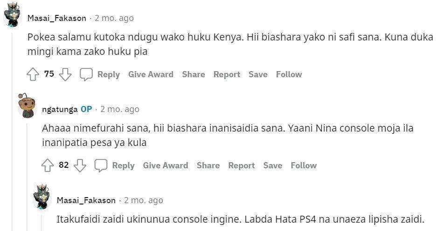436x231 pixels.
Task: Report ngatunga's reply
Action: click(x=242, y=165)
